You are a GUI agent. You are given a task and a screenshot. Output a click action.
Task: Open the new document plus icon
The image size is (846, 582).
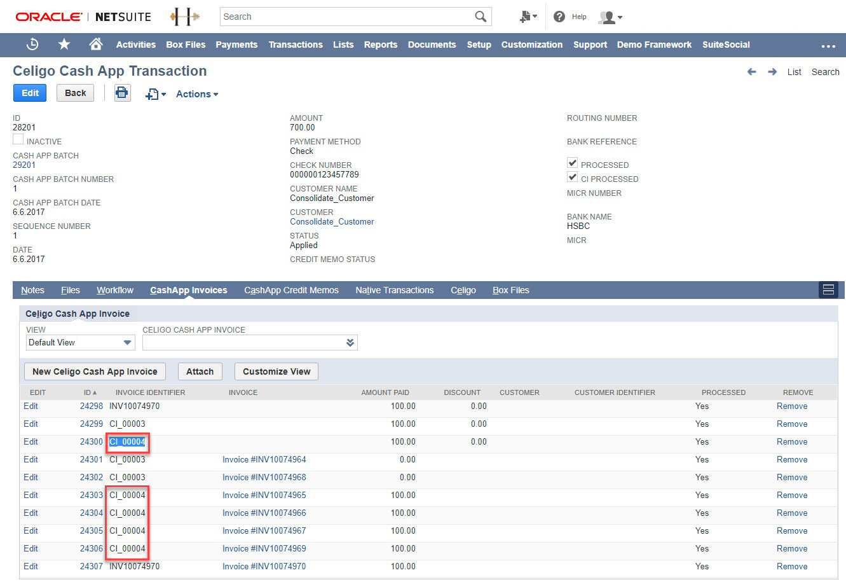[x=155, y=94]
